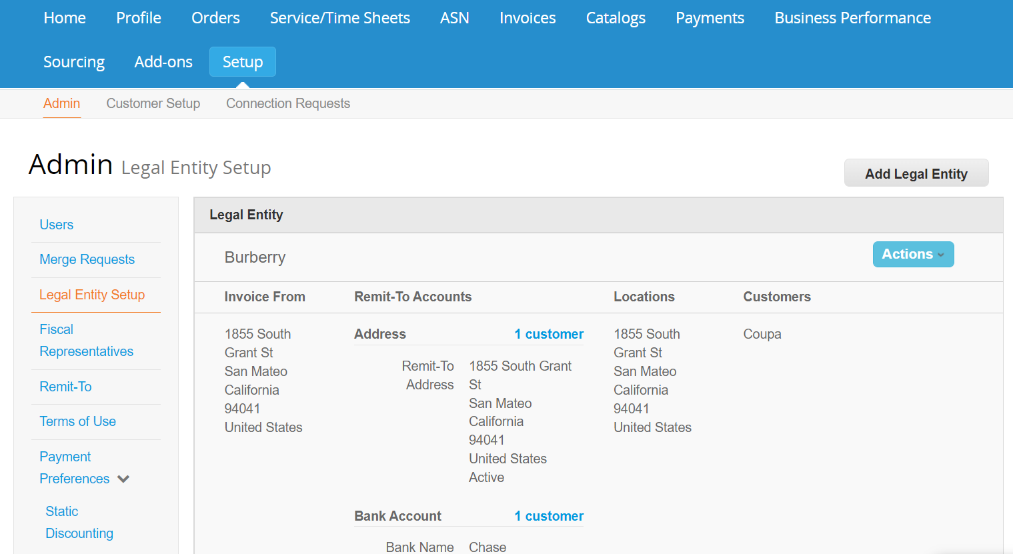Click the Locations column header
The height and width of the screenshot is (554, 1013).
click(644, 297)
